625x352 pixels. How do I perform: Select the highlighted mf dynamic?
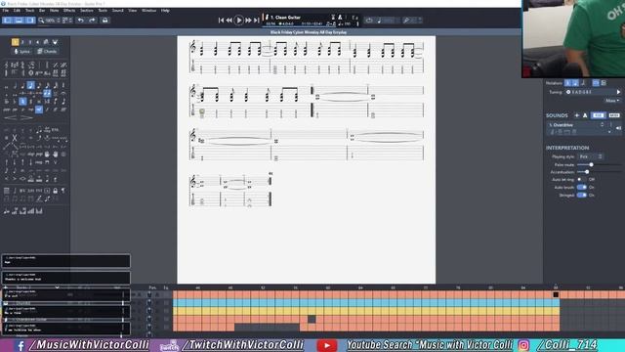[x=39, y=110]
